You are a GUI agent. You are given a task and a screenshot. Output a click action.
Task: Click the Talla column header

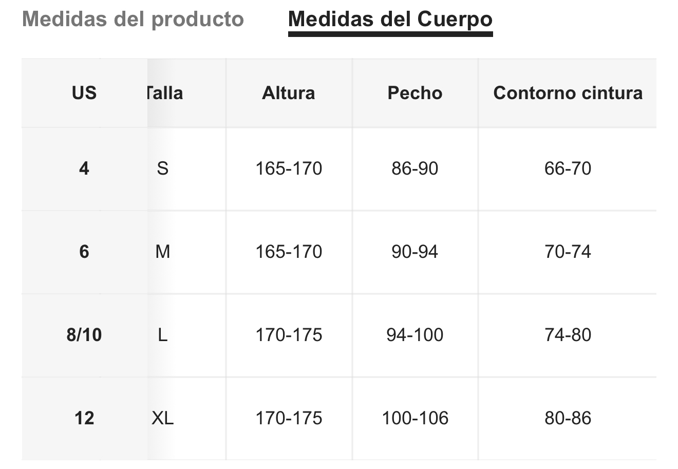pyautogui.click(x=164, y=93)
